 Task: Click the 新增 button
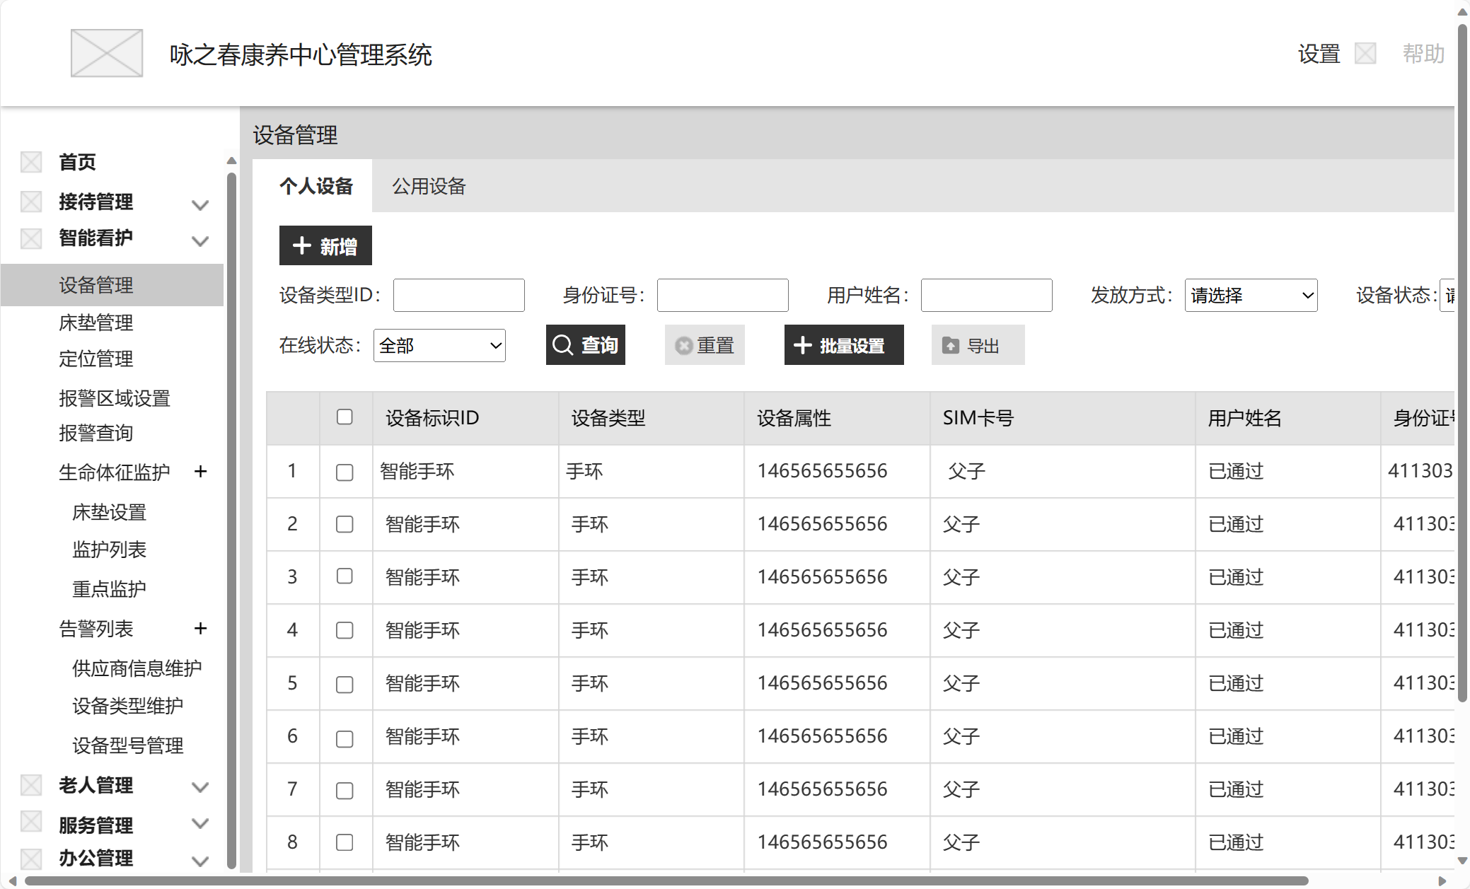click(x=325, y=245)
